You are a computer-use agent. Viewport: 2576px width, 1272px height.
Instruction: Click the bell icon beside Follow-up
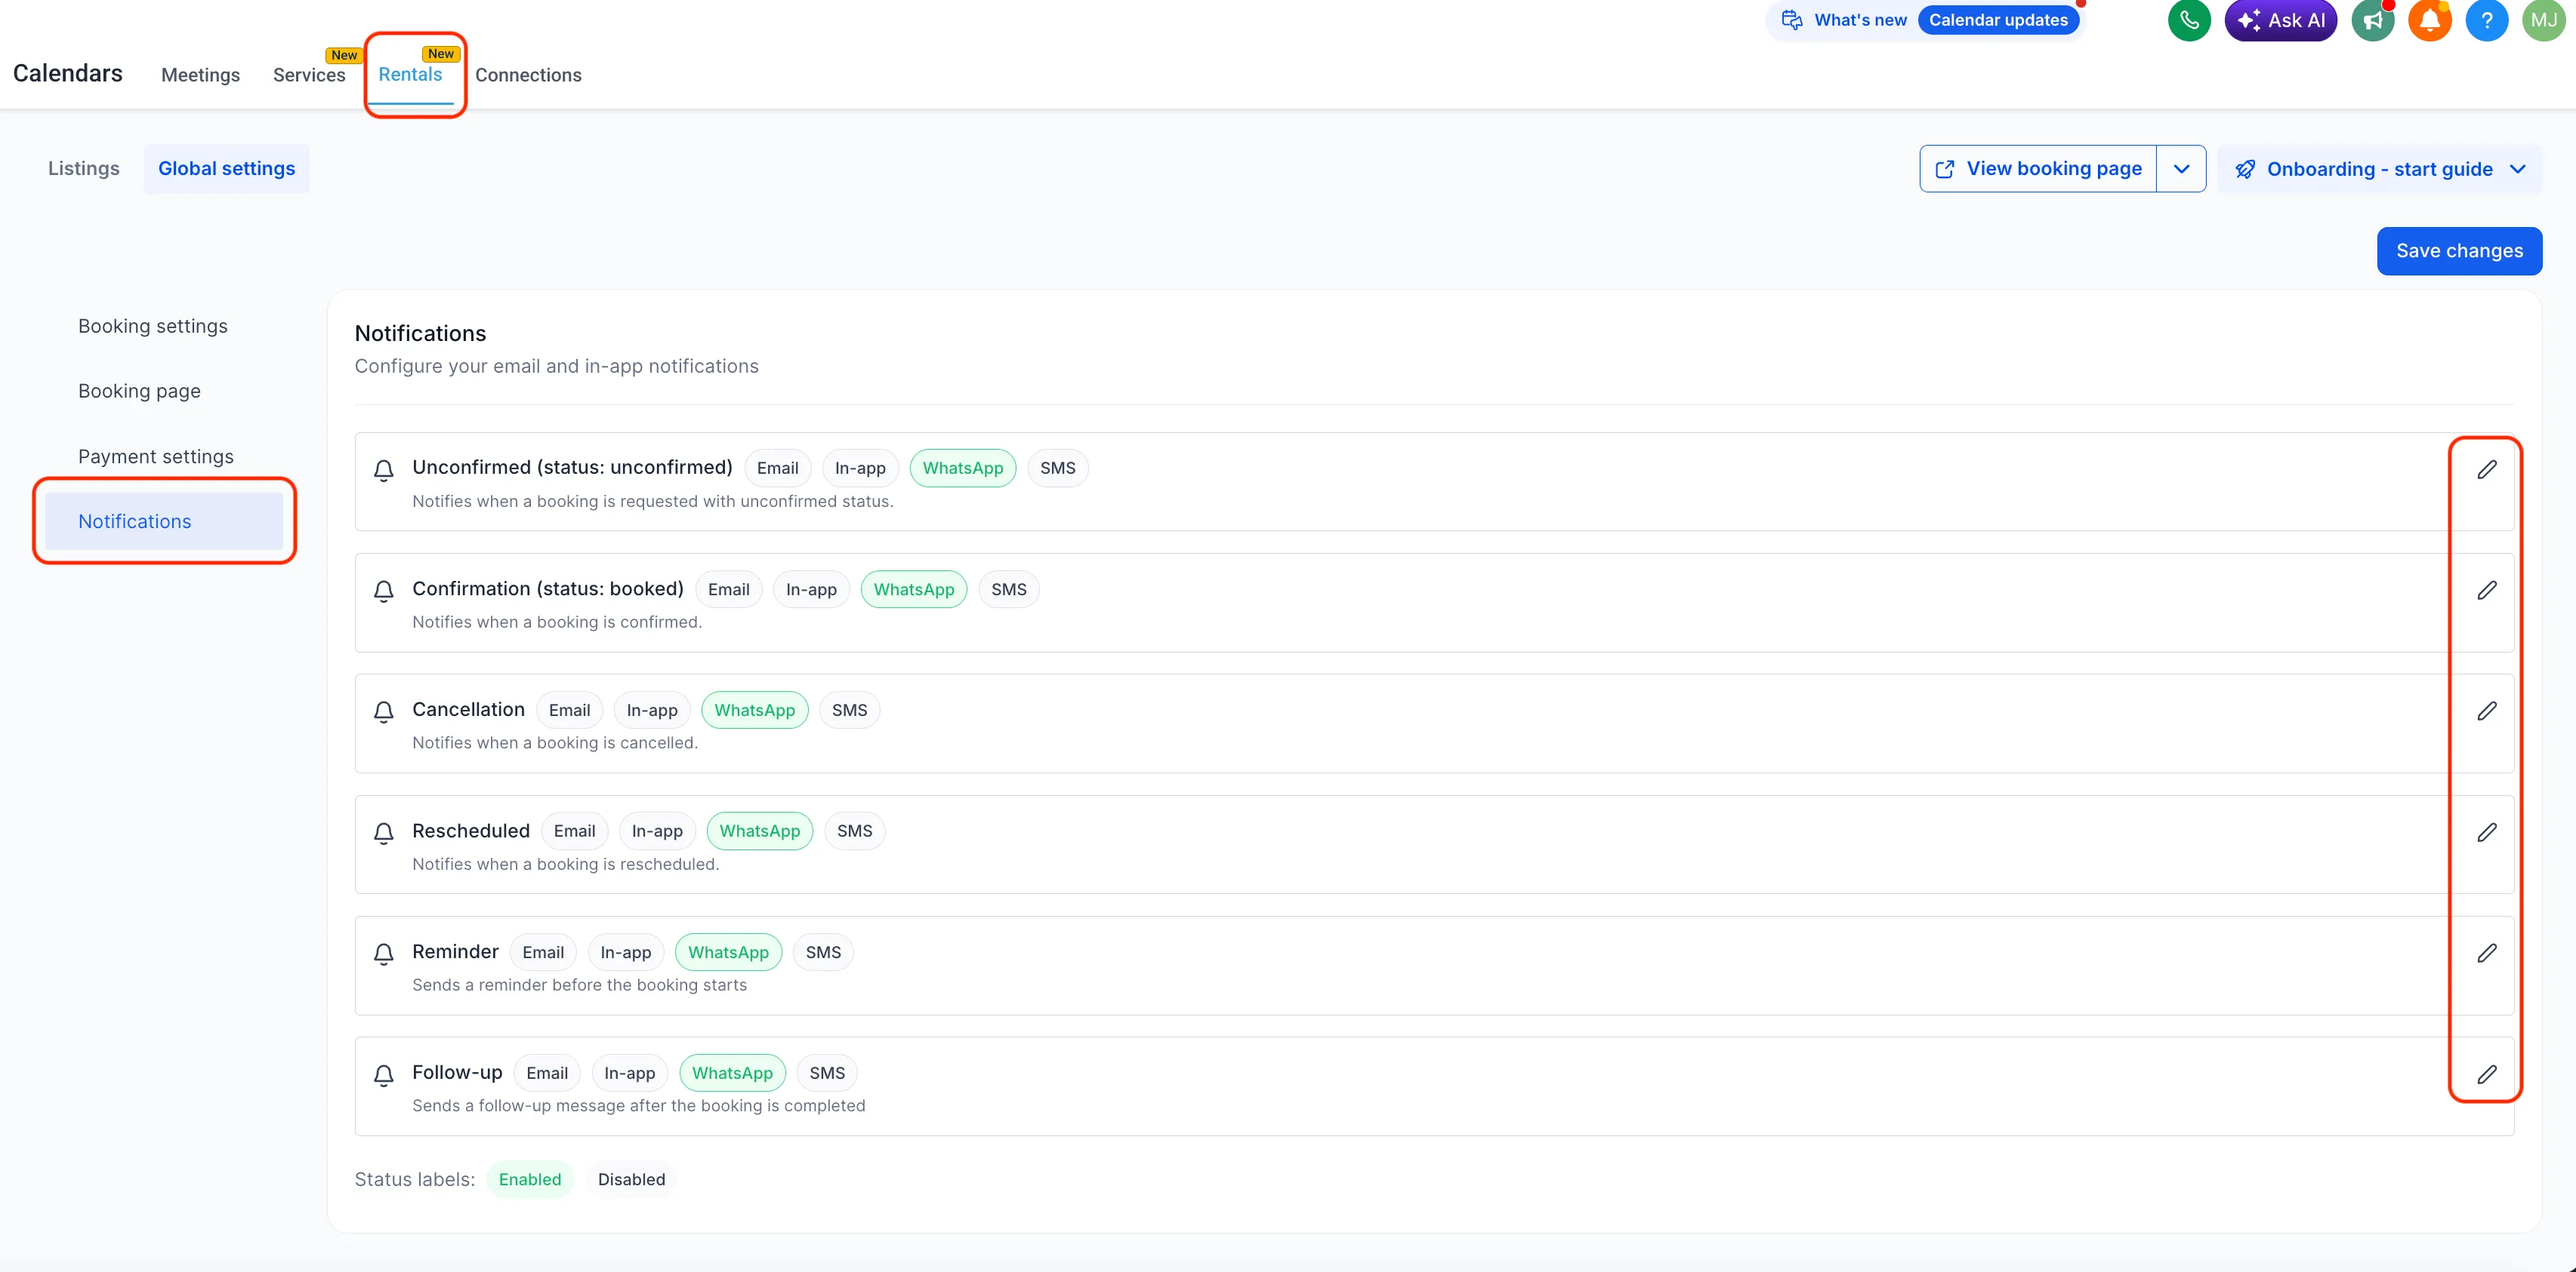pos(383,1075)
